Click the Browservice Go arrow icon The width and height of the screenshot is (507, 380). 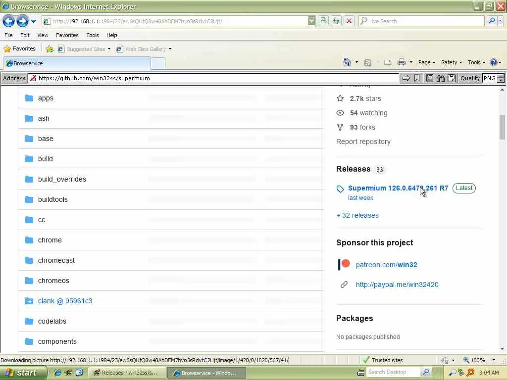pyautogui.click(x=406, y=78)
